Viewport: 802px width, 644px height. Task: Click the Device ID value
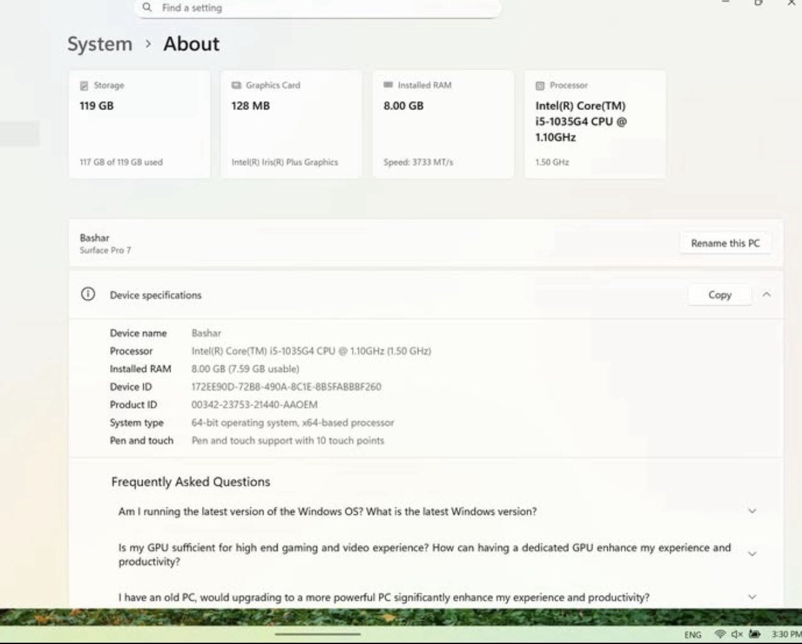click(286, 387)
